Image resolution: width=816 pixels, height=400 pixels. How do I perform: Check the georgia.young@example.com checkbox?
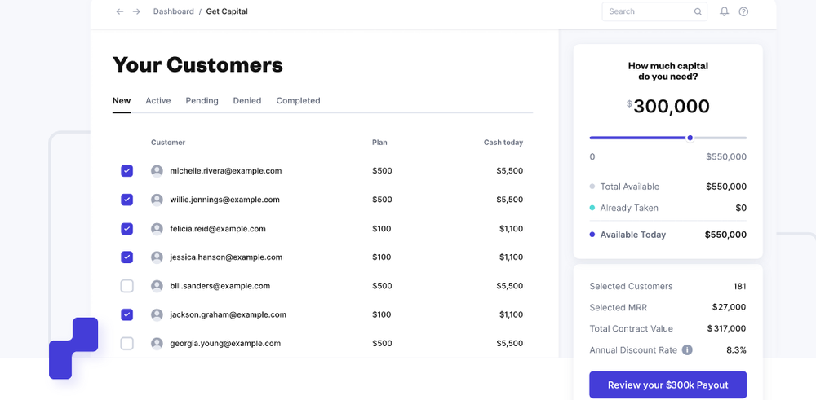[x=127, y=343]
